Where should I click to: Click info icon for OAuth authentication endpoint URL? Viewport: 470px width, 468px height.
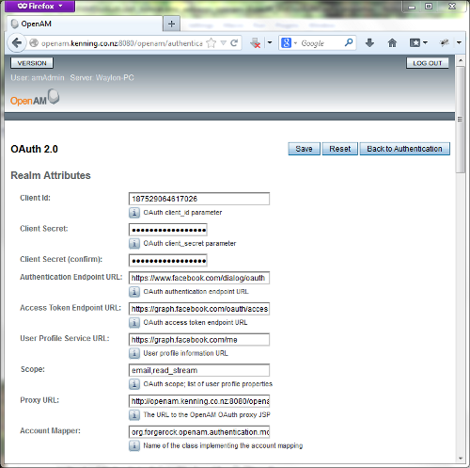tap(134, 292)
